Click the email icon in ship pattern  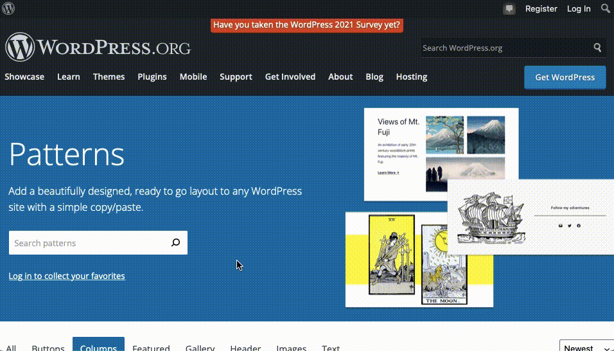(x=560, y=226)
